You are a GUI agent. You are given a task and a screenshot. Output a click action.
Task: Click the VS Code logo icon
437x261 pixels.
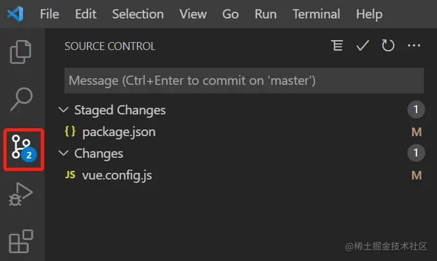click(15, 14)
